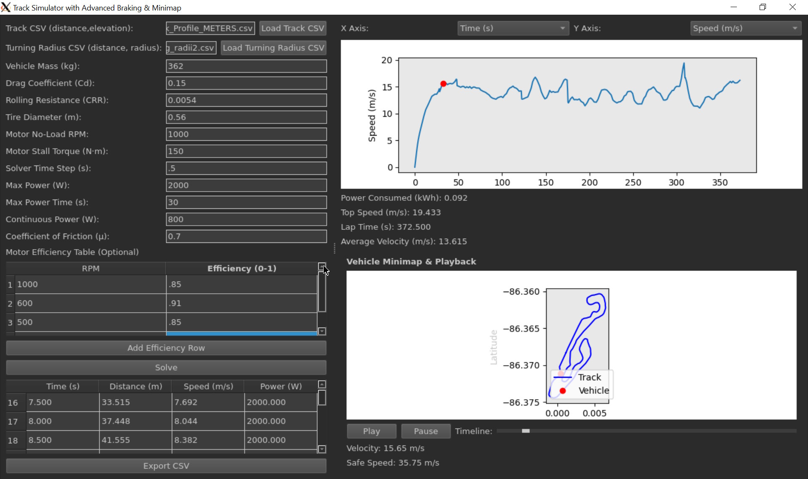Viewport: 808px width, 479px height.
Task: Click the Vehicle Mass input field
Action: tap(246, 66)
